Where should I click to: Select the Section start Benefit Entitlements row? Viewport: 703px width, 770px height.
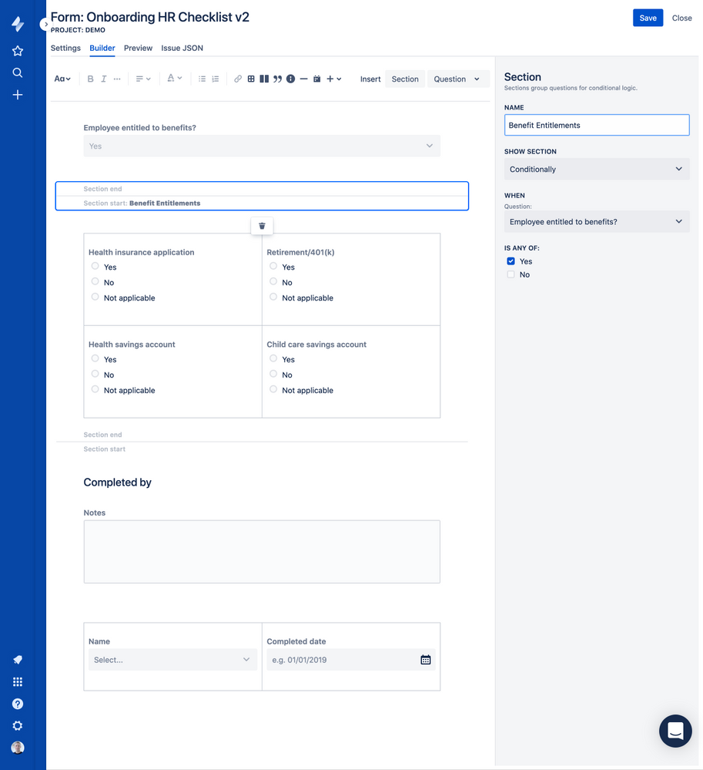[262, 203]
